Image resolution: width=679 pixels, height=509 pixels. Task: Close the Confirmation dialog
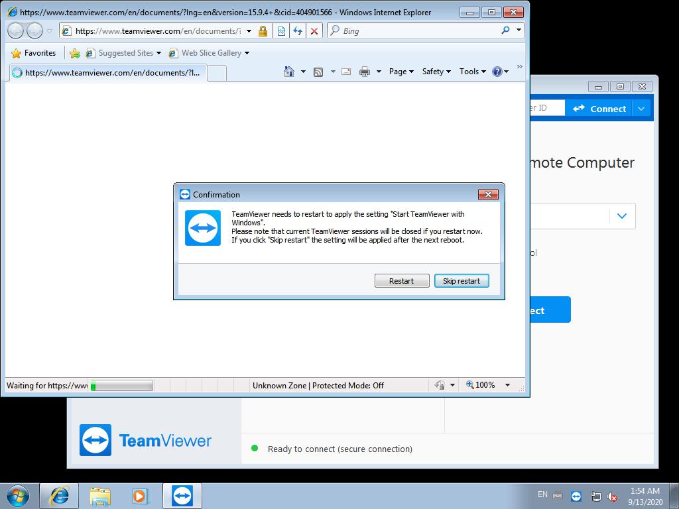[x=487, y=195]
